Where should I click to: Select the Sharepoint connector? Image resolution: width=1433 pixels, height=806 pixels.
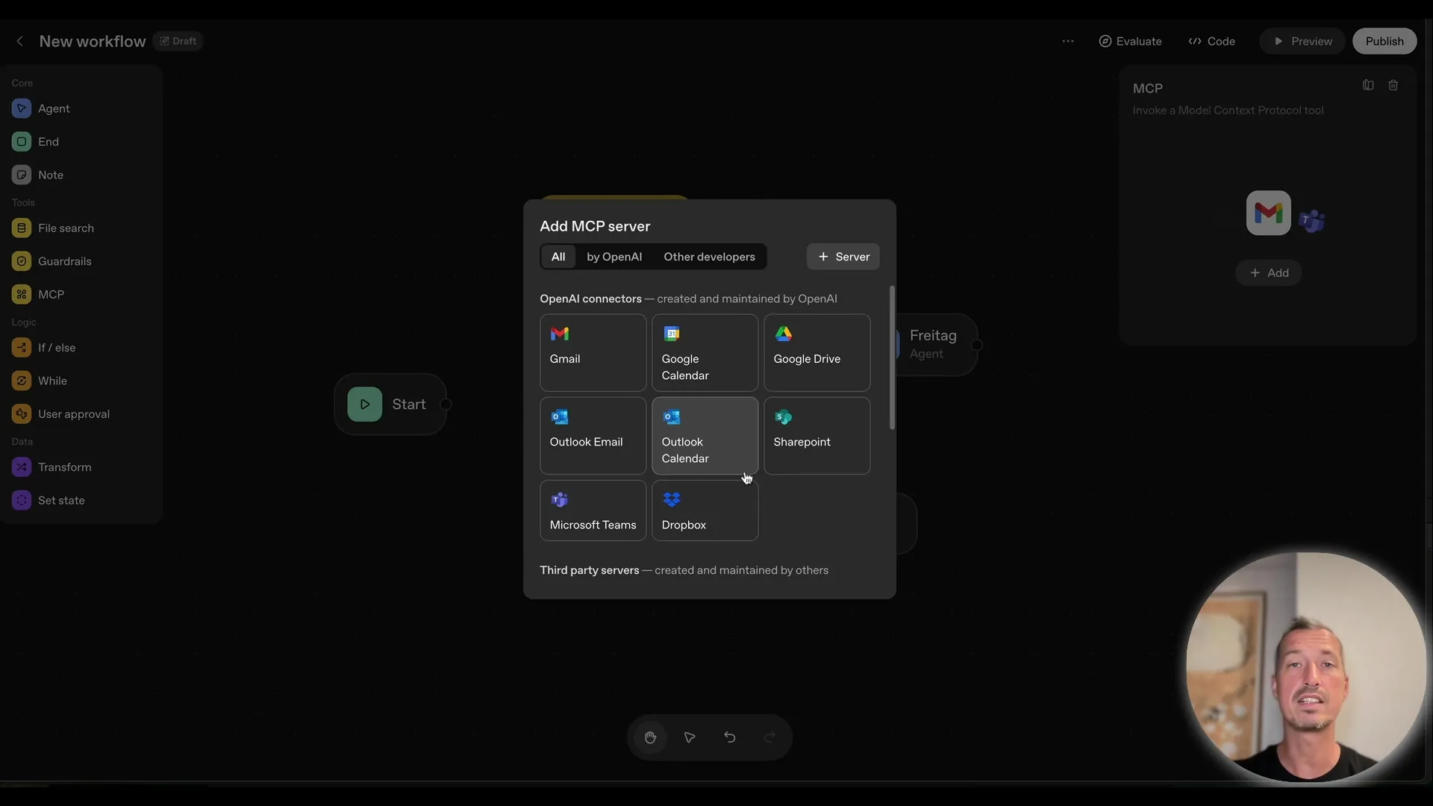[x=817, y=436]
